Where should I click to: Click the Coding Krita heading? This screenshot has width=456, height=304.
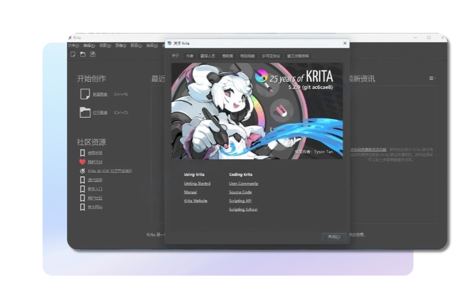click(x=241, y=174)
